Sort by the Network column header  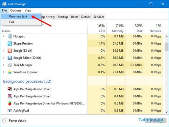[153, 29]
